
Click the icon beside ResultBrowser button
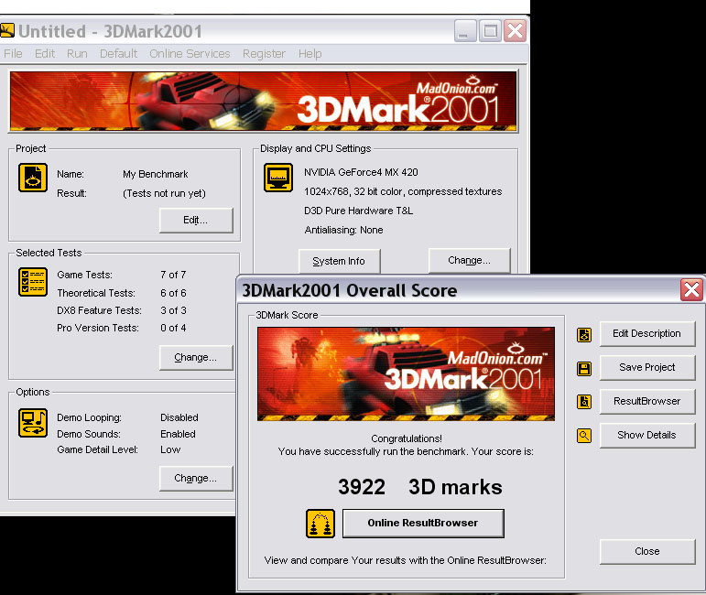click(x=584, y=402)
